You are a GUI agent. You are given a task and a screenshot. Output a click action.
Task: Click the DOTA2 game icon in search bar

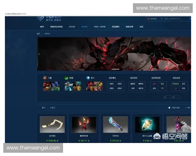(x=149, y=19)
